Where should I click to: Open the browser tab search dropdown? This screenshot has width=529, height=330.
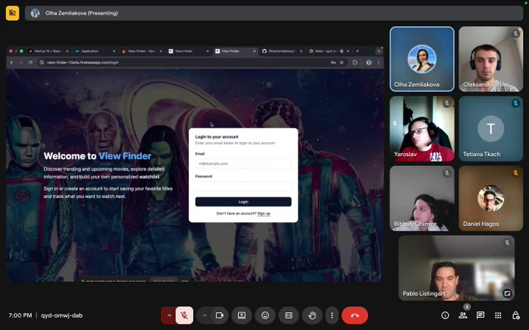pos(379,51)
